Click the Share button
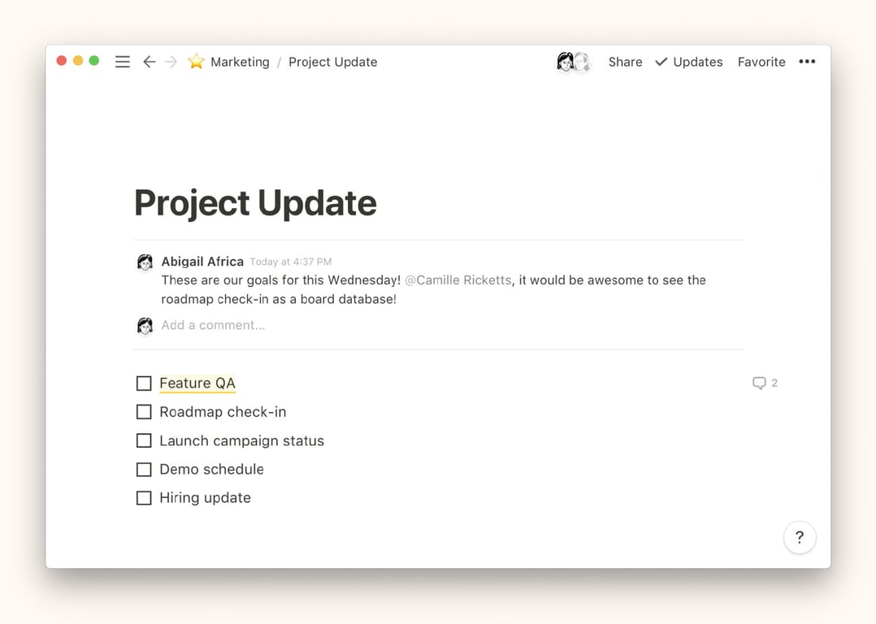This screenshot has height=624, width=876. click(x=625, y=62)
